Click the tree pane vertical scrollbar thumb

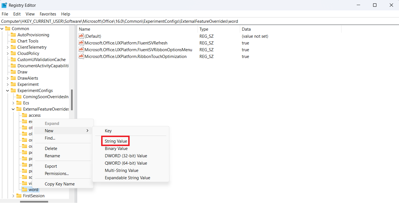(72, 100)
